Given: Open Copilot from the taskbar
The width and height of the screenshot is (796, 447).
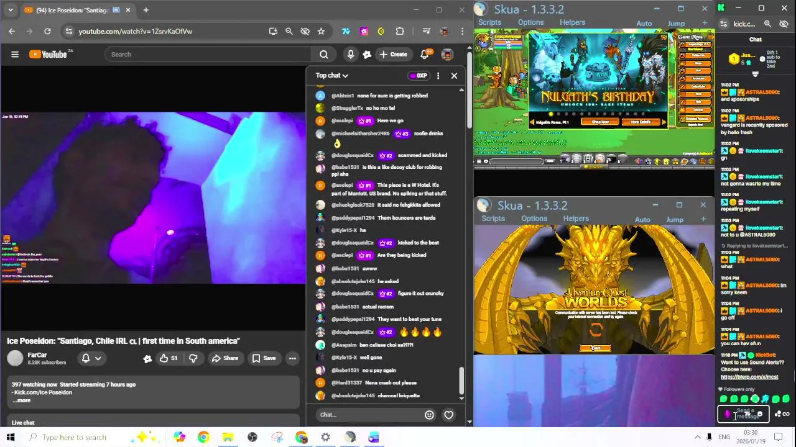Looking at the screenshot, I should [179, 438].
